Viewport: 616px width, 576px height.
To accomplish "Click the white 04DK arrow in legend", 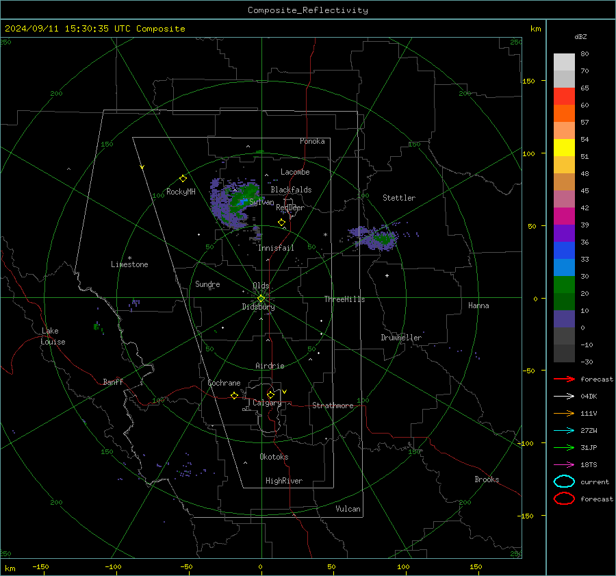I will (564, 396).
